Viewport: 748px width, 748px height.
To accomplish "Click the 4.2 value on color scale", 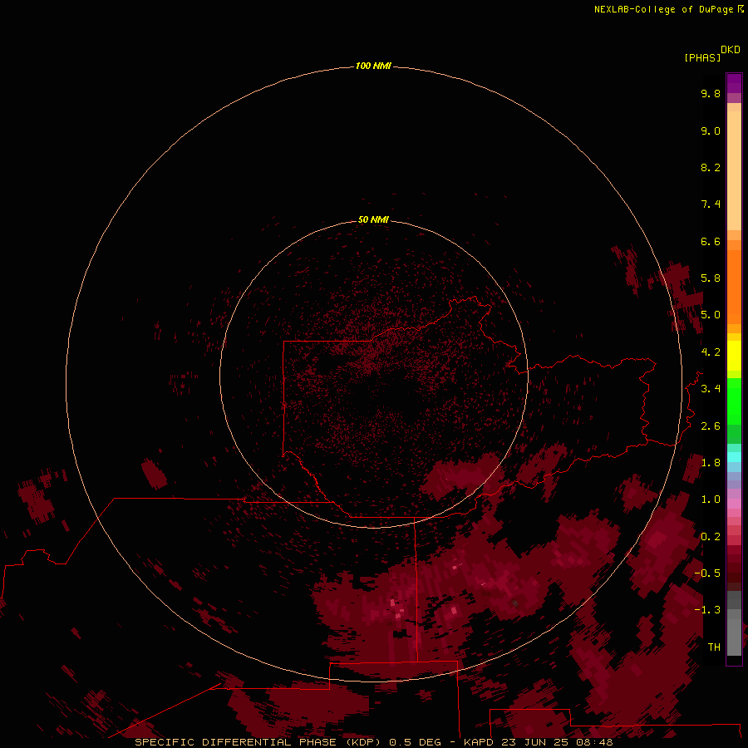I will [711, 352].
